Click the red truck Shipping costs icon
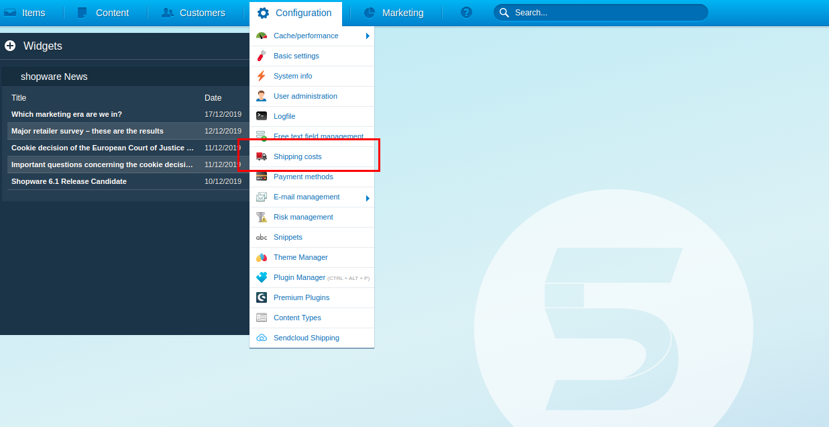The image size is (829, 427). pyautogui.click(x=262, y=156)
